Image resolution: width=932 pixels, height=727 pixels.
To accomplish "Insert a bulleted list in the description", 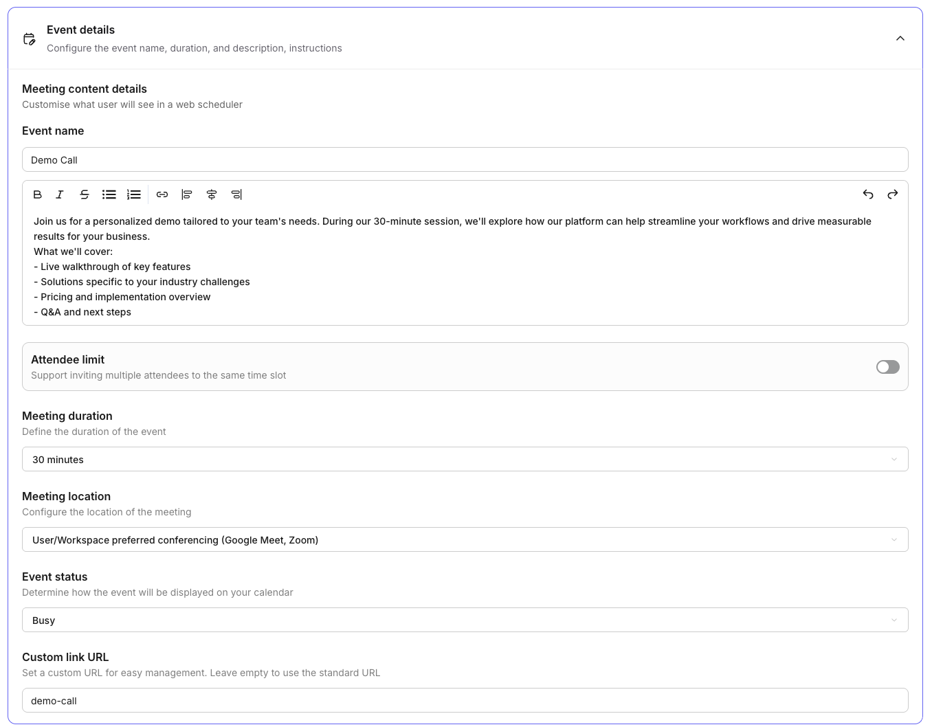I will click(109, 194).
